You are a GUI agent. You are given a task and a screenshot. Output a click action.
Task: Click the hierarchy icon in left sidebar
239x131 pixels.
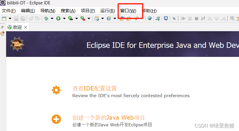(x=2, y=34)
